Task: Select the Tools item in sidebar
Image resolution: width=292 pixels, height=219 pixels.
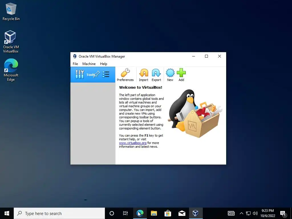Action: click(93, 74)
